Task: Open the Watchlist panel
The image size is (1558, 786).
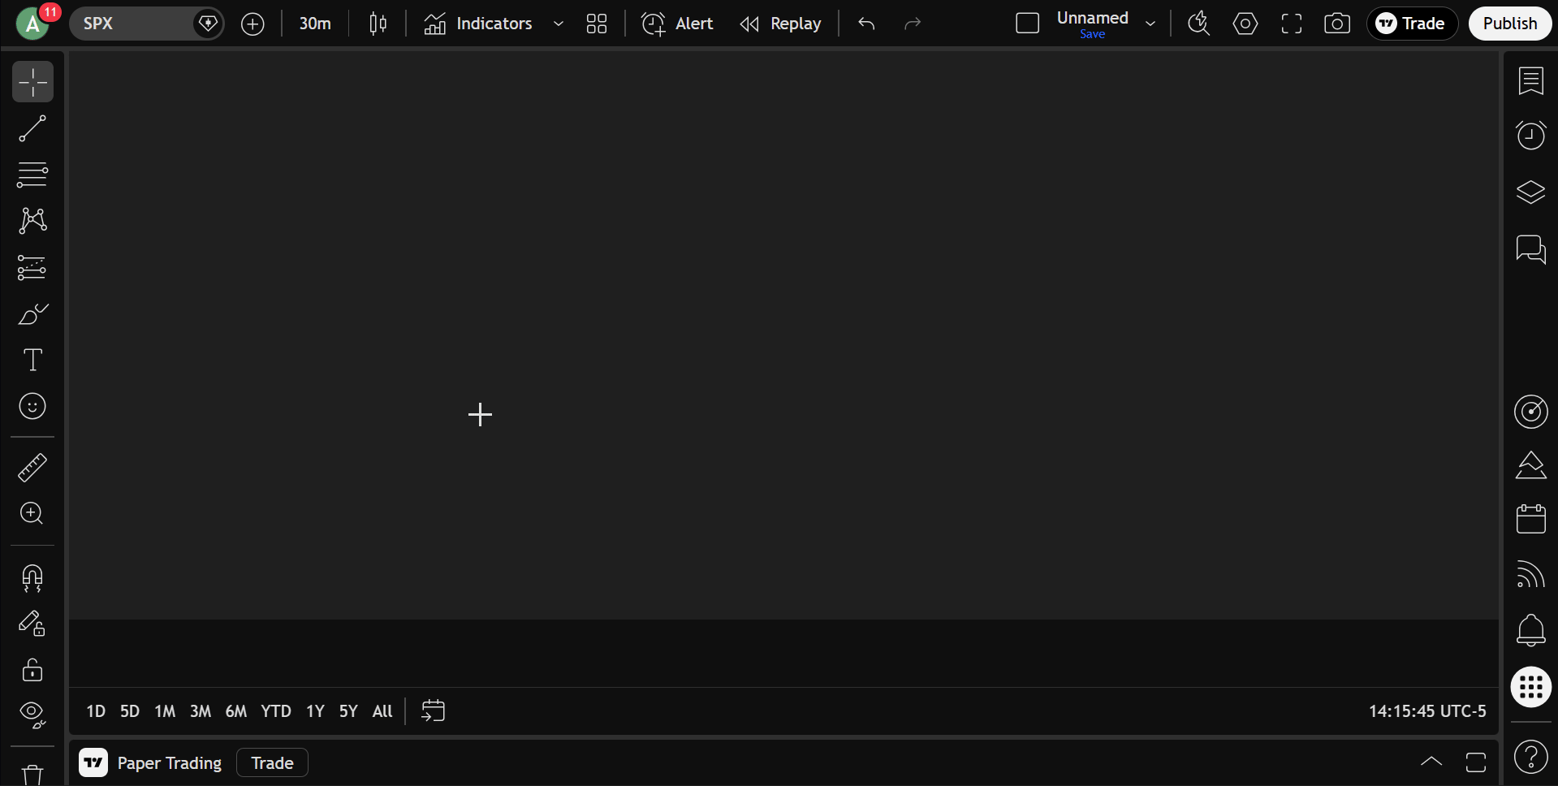Action: click(x=1530, y=80)
